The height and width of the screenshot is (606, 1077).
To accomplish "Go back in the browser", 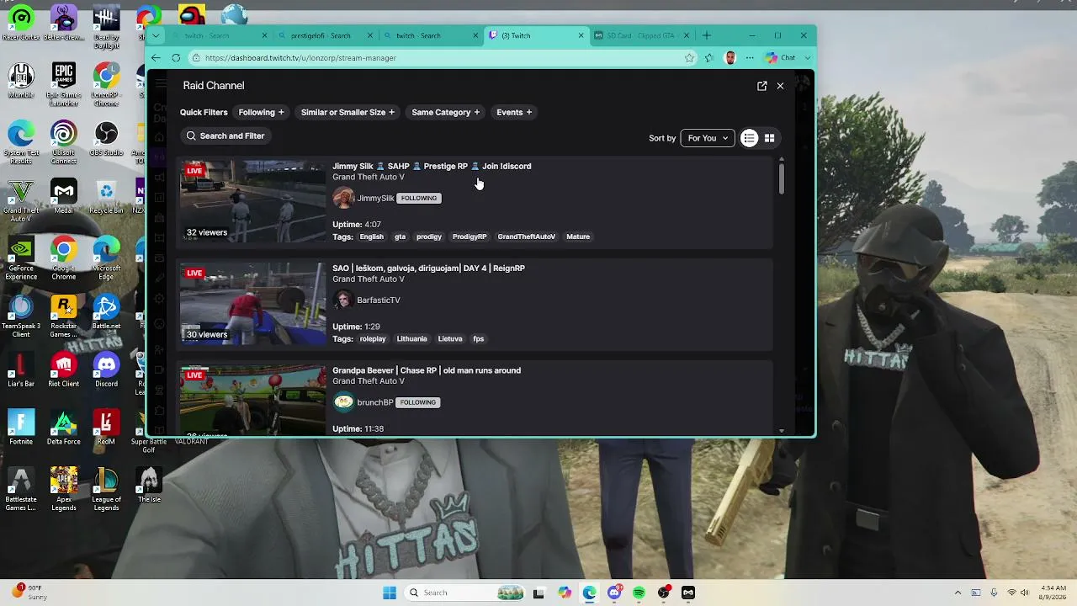I will [156, 58].
